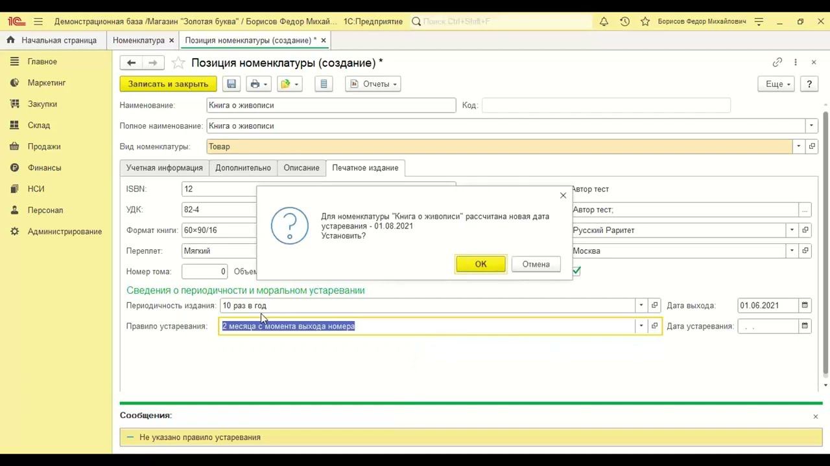Open calendar for Дата устаревания
Viewport: 830px width, 466px height.
pyautogui.click(x=805, y=326)
